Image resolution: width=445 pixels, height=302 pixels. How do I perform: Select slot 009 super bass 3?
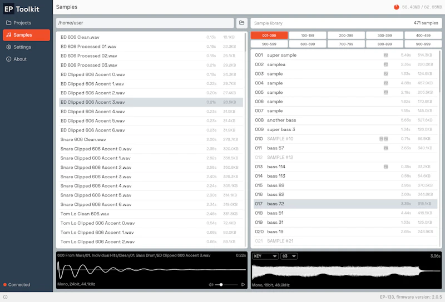[x=345, y=129]
